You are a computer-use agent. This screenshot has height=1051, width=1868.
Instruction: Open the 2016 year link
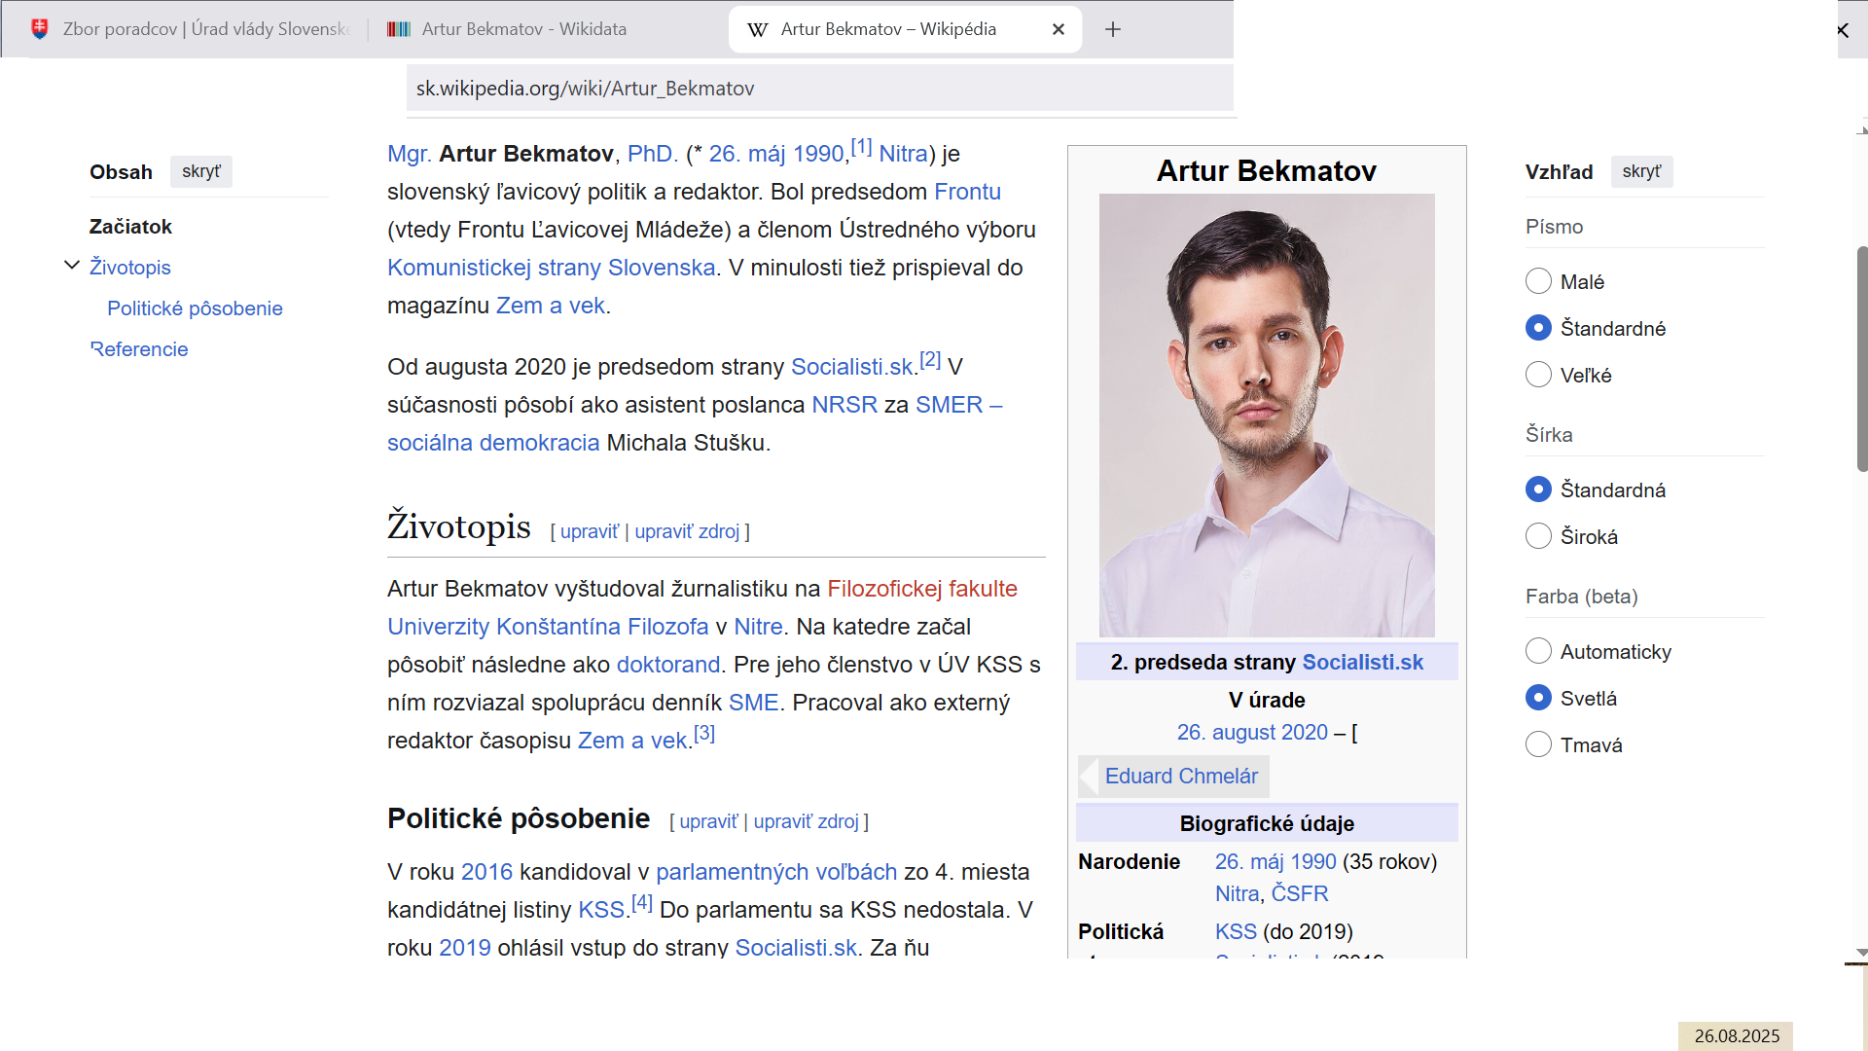[x=486, y=872]
